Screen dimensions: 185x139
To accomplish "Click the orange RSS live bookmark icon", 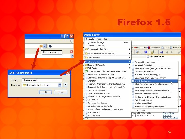I will tap(41, 46).
